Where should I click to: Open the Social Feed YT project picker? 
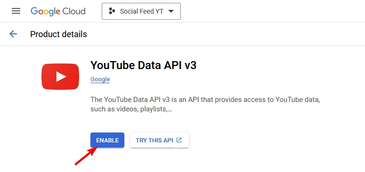coord(141,11)
